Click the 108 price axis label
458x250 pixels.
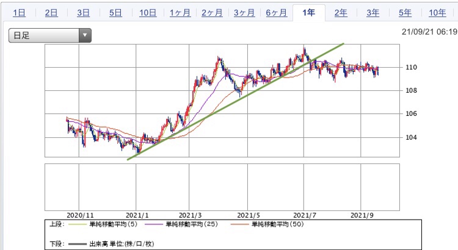tap(411, 90)
